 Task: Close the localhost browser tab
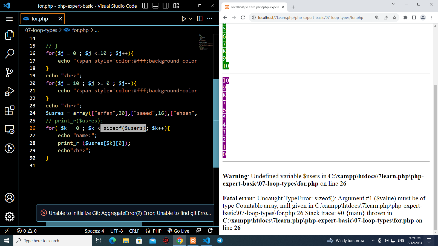pyautogui.click(x=283, y=7)
